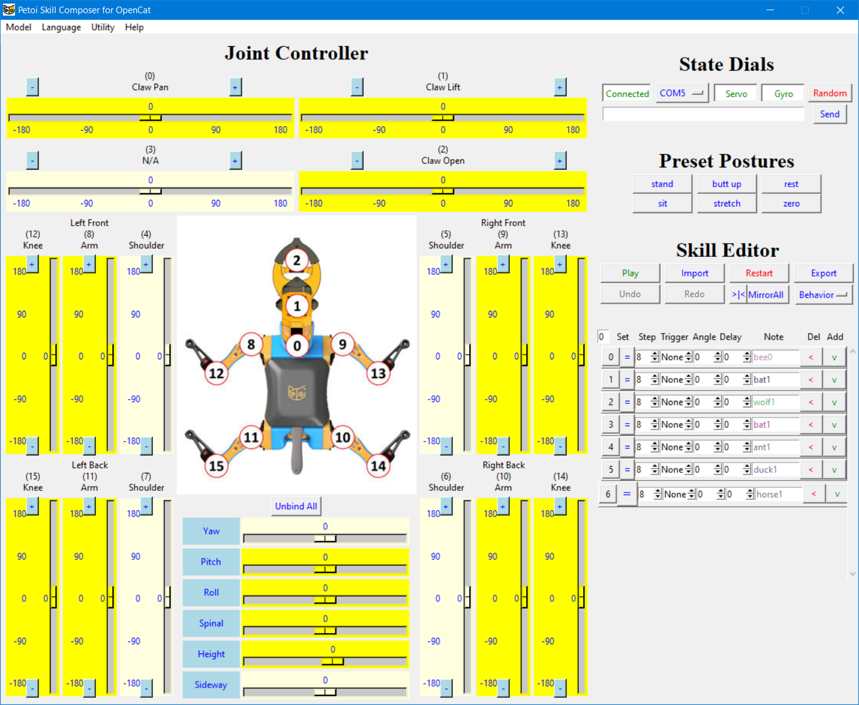The height and width of the screenshot is (705, 859).
Task: Open the Utility menu
Action: point(103,27)
